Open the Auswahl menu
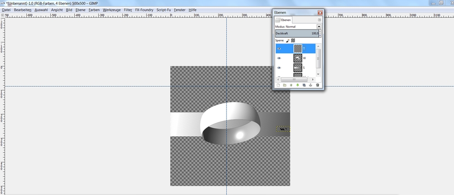 (41, 10)
